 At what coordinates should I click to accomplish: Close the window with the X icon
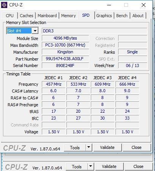pos(144,5)
